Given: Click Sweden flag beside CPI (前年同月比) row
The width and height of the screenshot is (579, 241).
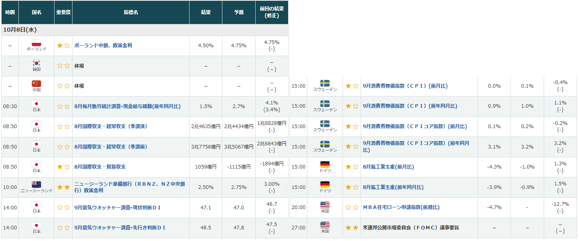Looking at the screenshot, I should pos(325,104).
